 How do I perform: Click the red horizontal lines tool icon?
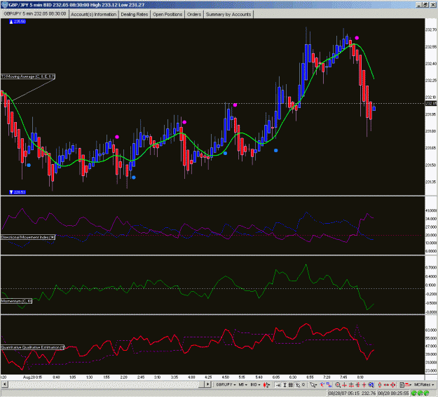pos(351,385)
